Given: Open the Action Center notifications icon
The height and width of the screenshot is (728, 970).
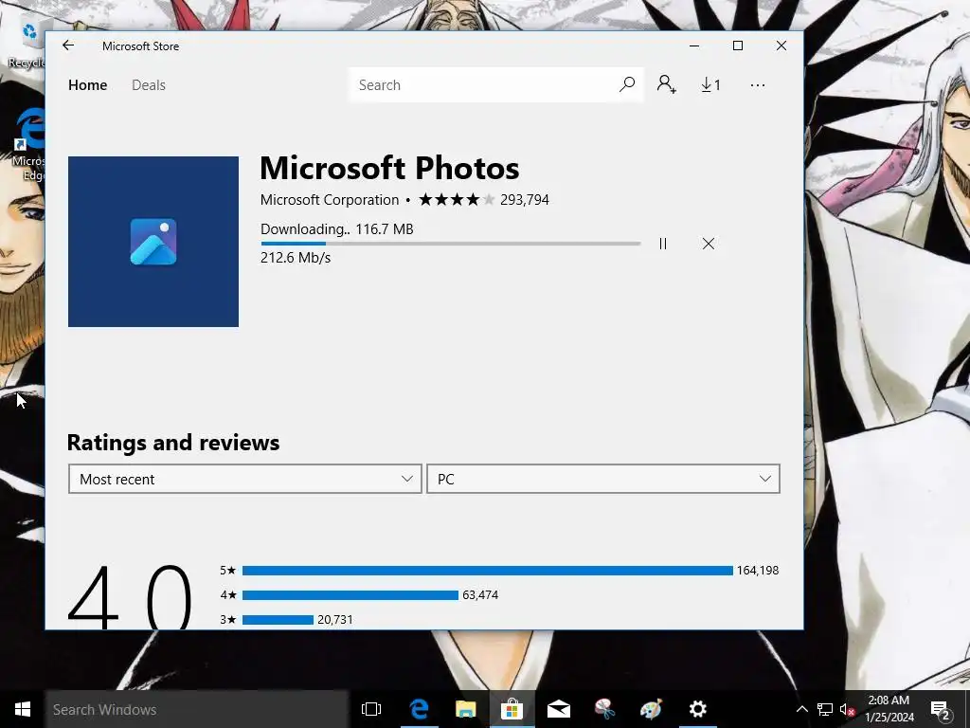Looking at the screenshot, I should point(940,709).
